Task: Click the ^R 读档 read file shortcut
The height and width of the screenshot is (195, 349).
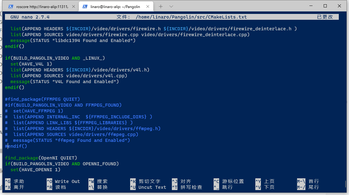Action: (x=56, y=187)
